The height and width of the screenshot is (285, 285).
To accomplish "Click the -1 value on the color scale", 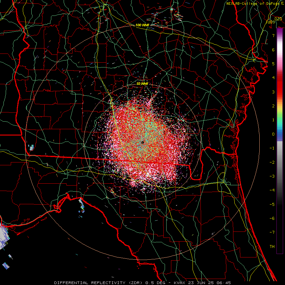I will (x=272, y=148).
